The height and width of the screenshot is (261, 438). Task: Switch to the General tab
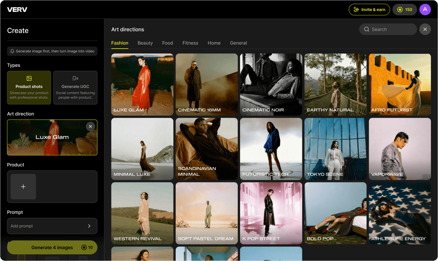point(238,43)
